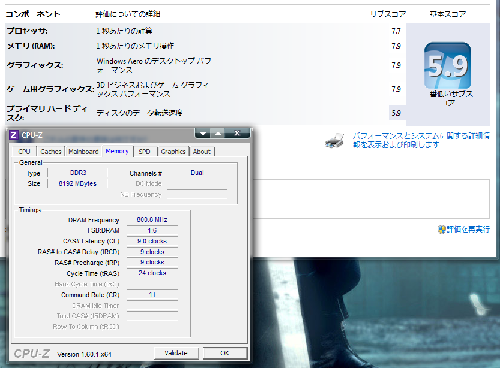Click the ディスクのデータ転送速度 description
This screenshot has width=500, height=368.
[x=140, y=113]
